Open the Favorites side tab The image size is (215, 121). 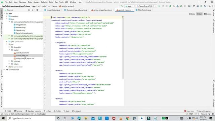2,87
